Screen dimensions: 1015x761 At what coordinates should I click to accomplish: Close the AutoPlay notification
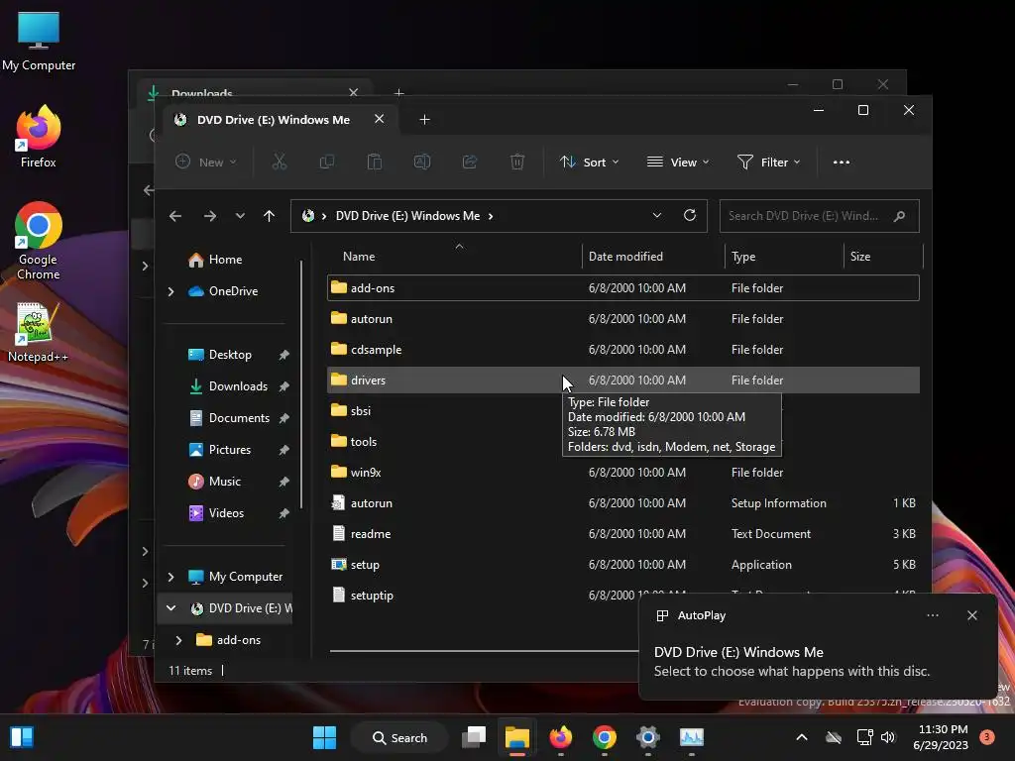click(x=972, y=615)
